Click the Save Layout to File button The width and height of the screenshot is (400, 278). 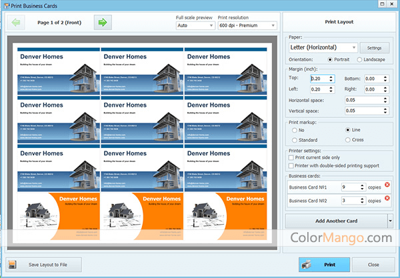44,265
